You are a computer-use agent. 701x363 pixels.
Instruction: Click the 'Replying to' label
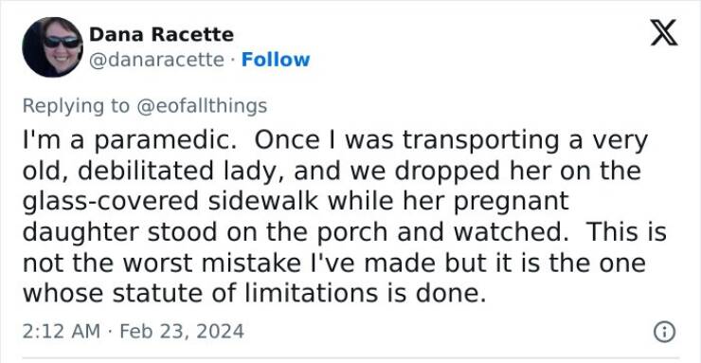[x=76, y=107]
